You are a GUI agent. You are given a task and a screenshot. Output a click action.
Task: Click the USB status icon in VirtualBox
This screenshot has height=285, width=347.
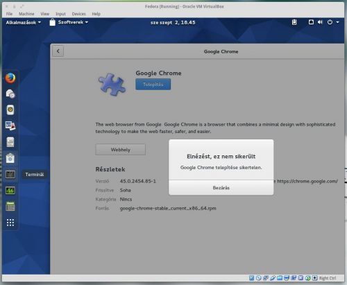pyautogui.click(x=273, y=278)
